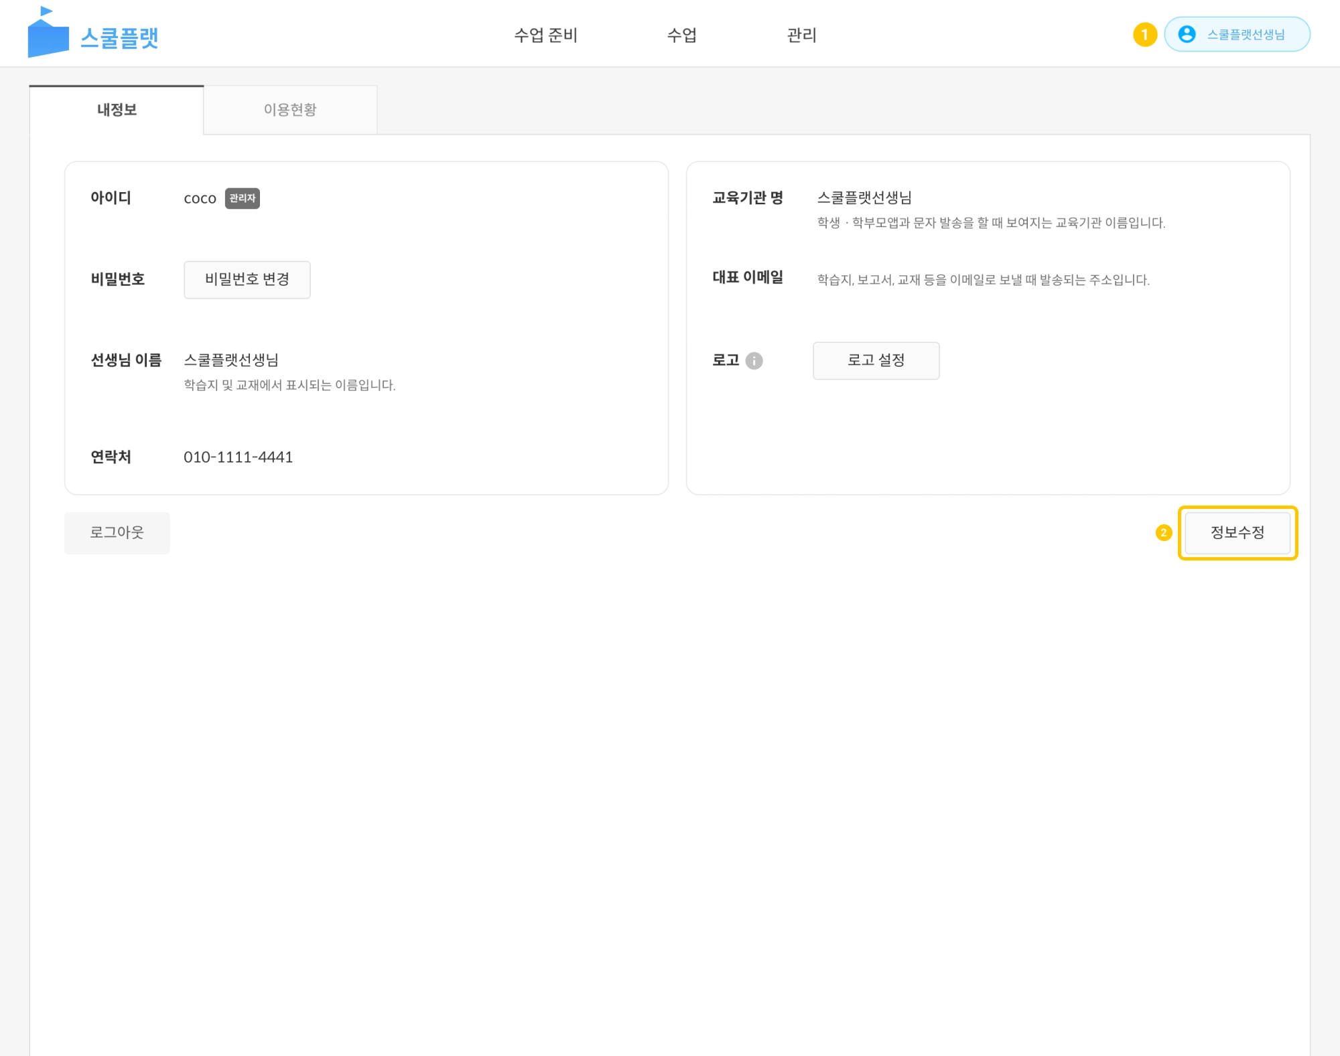
Task: Open the 수업 menu
Action: click(681, 35)
